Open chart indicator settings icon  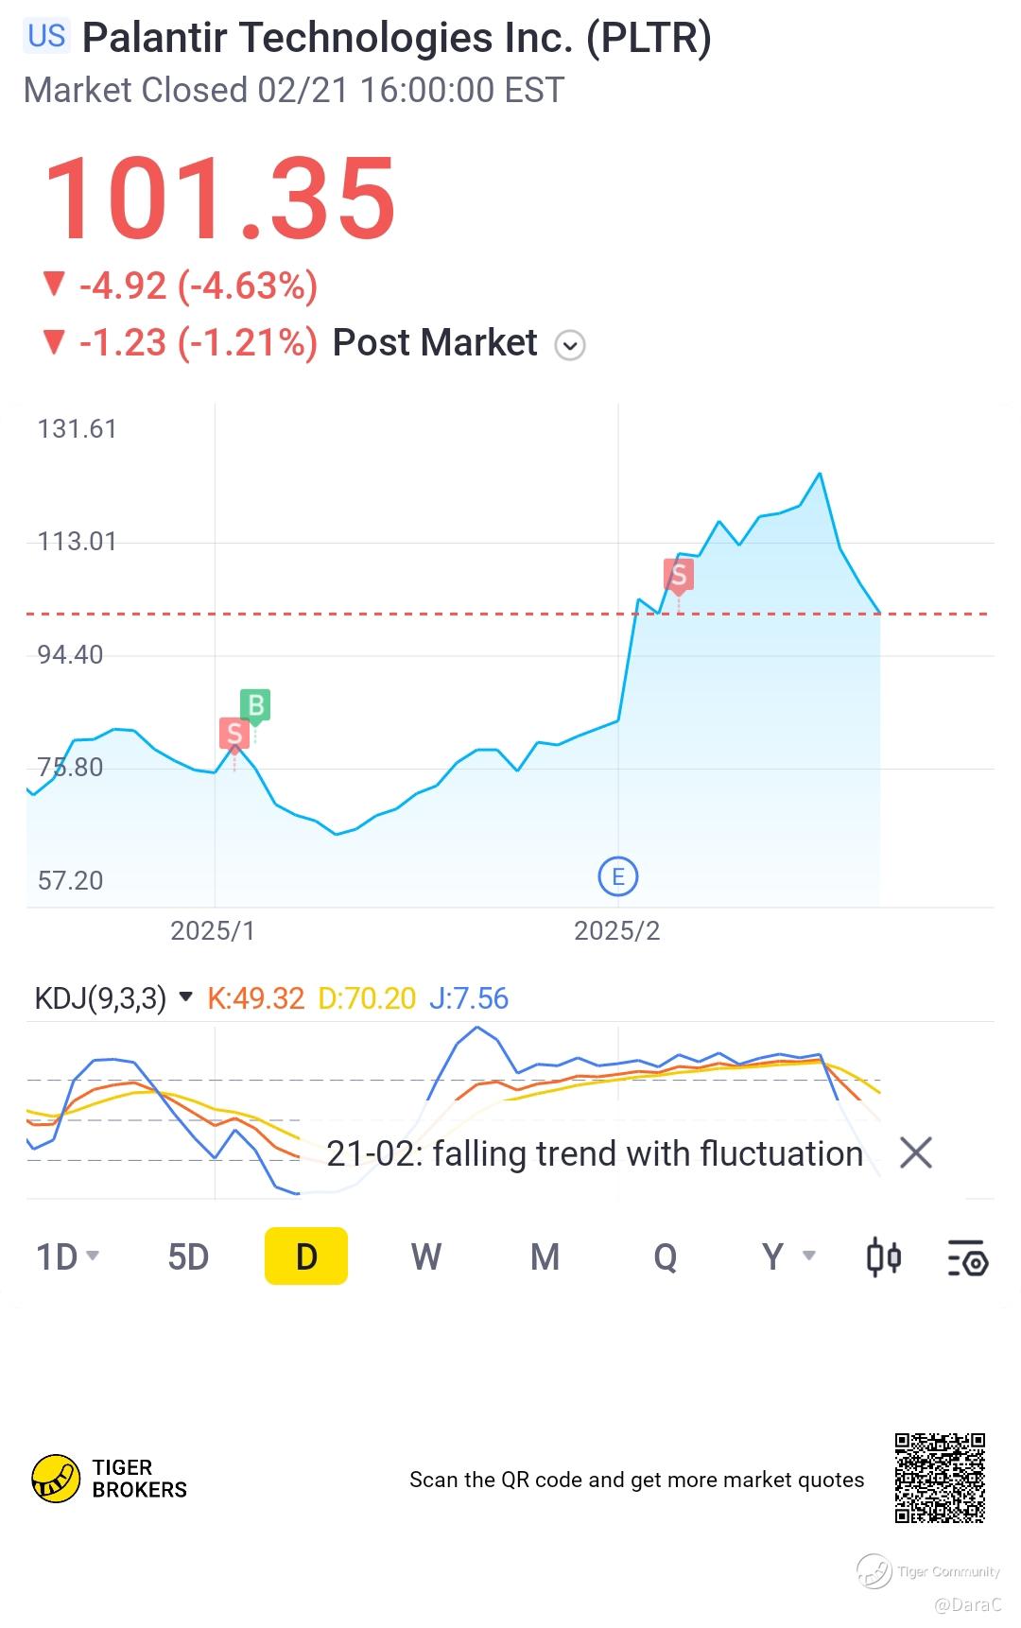(967, 1257)
